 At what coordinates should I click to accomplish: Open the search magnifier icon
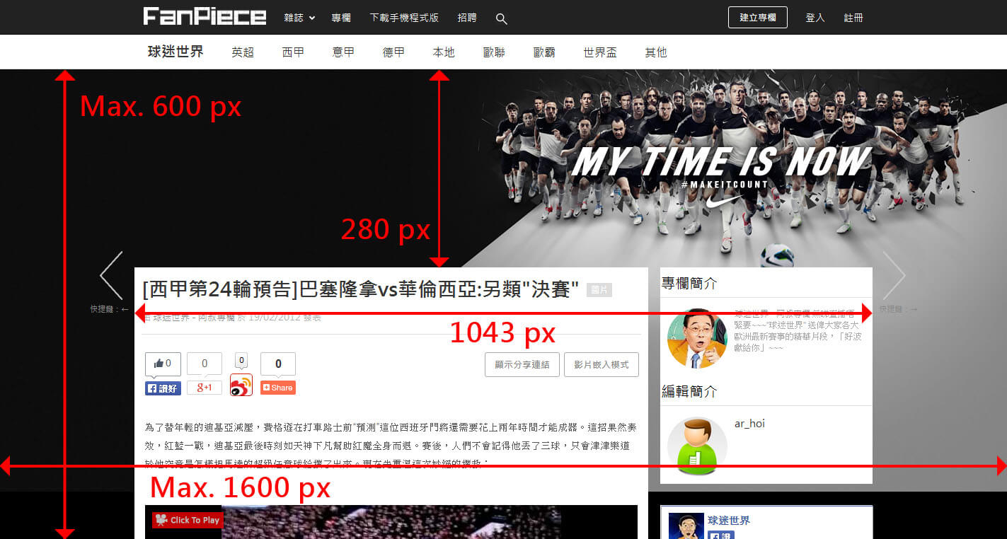tap(502, 19)
